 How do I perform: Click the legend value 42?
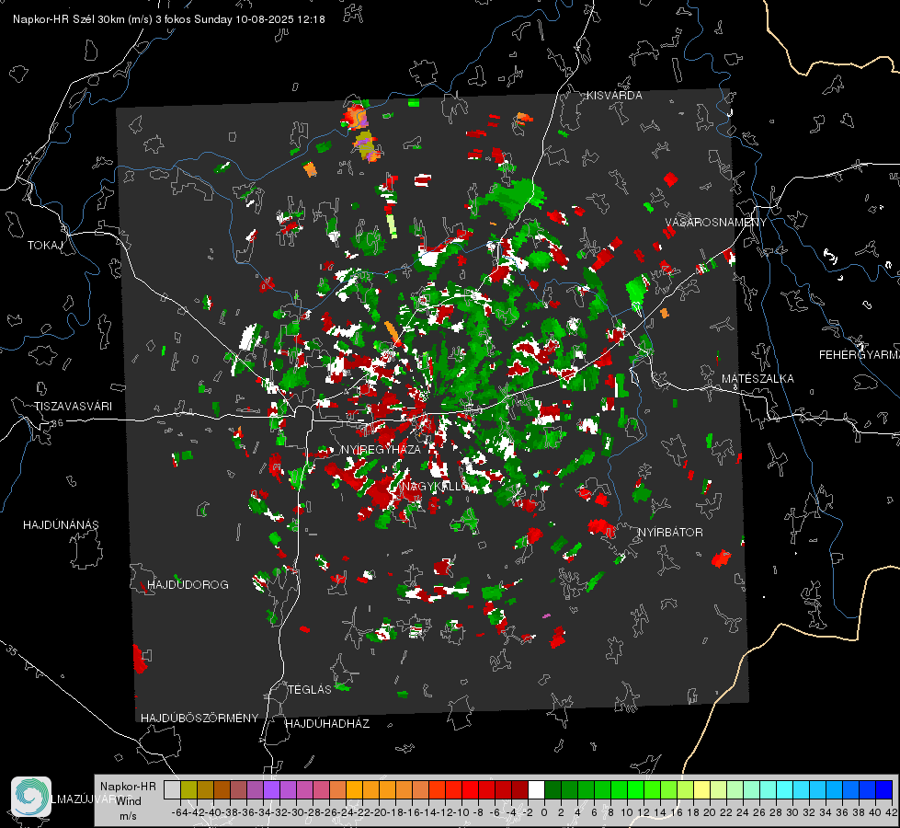[891, 812]
